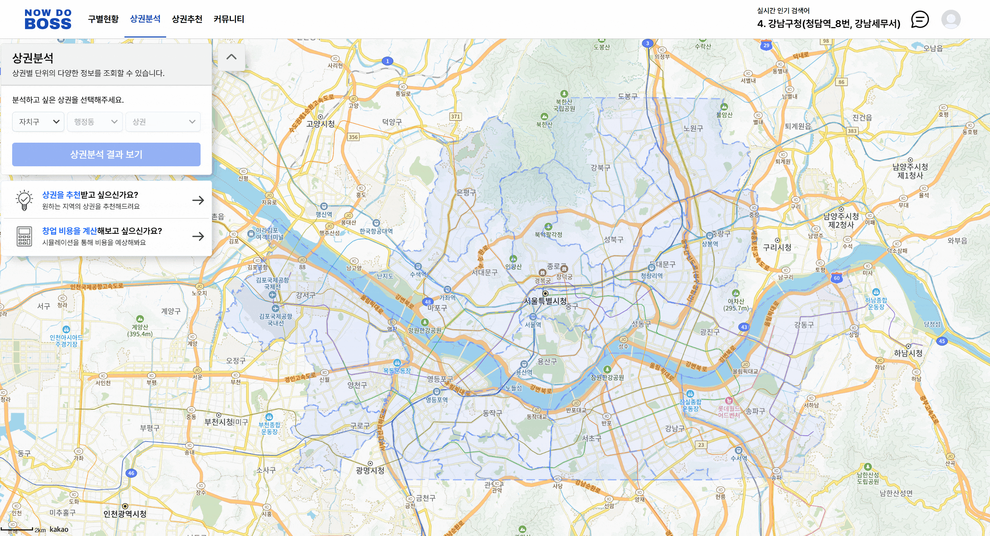Click the NOW DO BOSS logo
The width and height of the screenshot is (990, 536).
[48, 19]
